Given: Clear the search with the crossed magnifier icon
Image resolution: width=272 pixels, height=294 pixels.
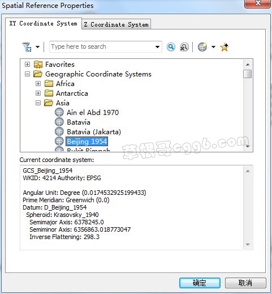Looking at the screenshot, I should [184, 47].
